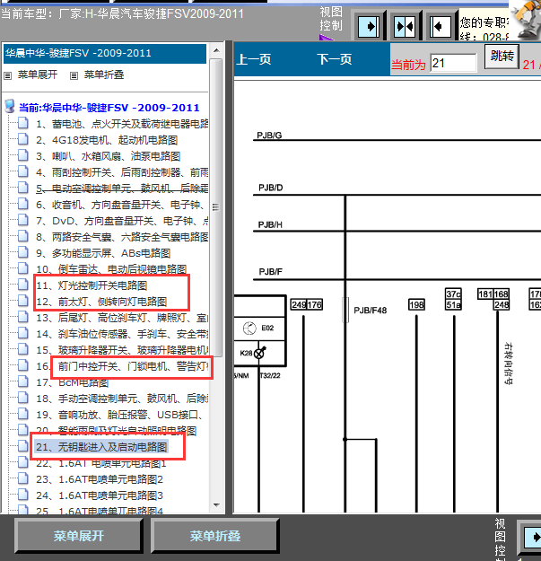Open 13、后尾灯、高位刹车灯 entry
This screenshot has height=561, width=541.
pos(122,318)
